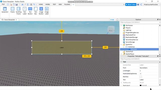Expand the Workspace tree node
This screenshot has width=161, height=90.
[x=121, y=25]
